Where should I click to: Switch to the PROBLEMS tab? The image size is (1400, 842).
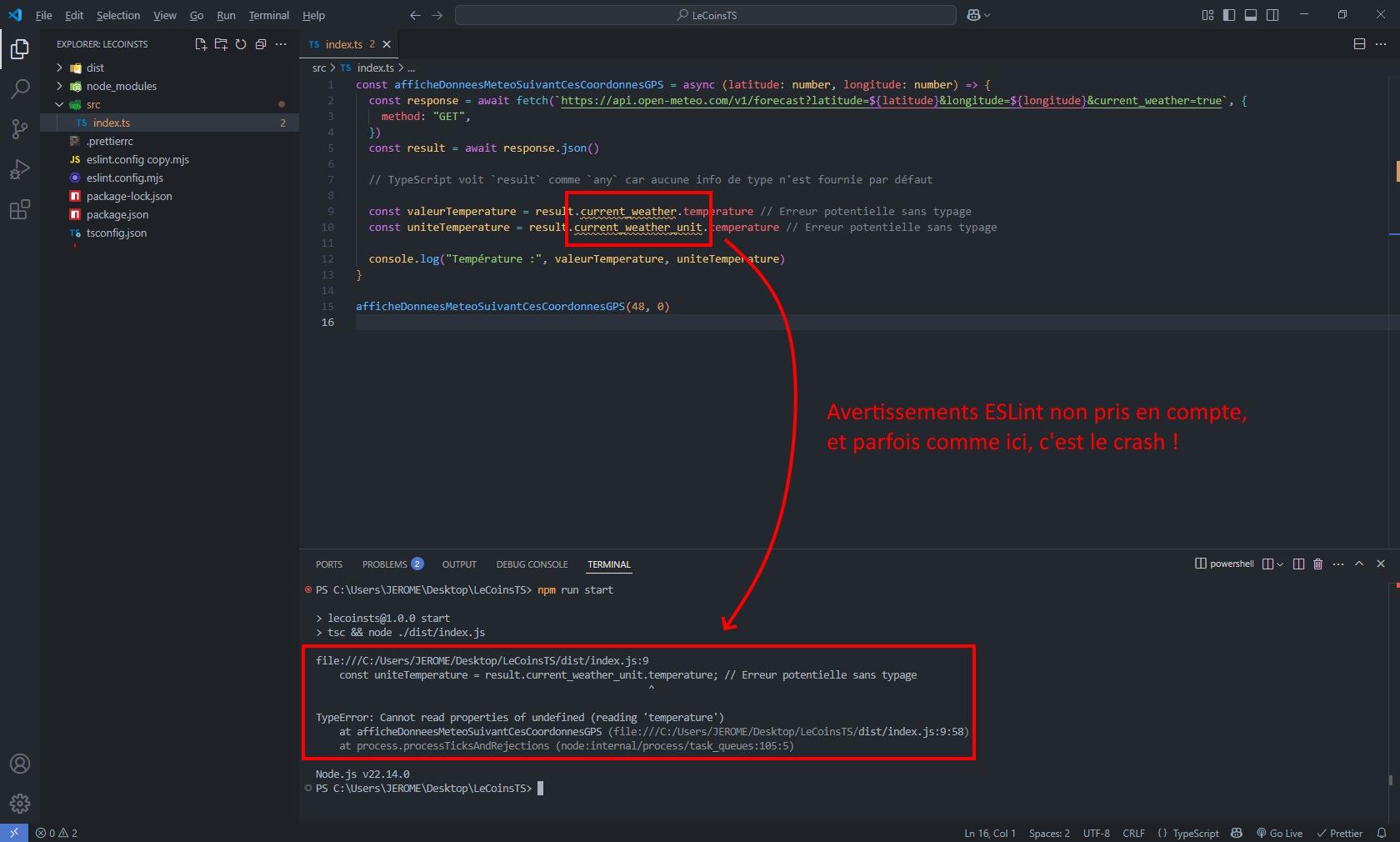(x=392, y=564)
